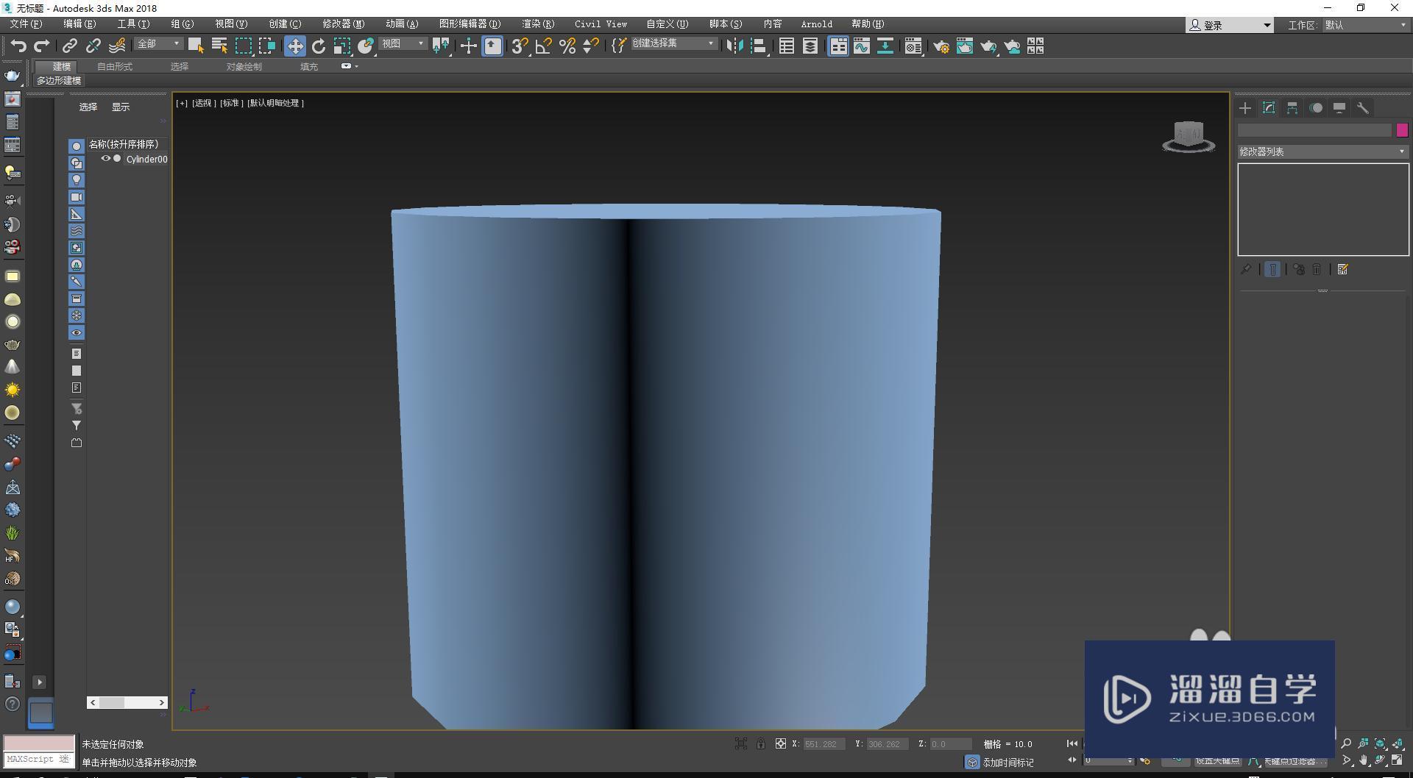Open the Material Editor teapot render setup
The width and height of the screenshot is (1413, 778).
pyautogui.click(x=941, y=46)
